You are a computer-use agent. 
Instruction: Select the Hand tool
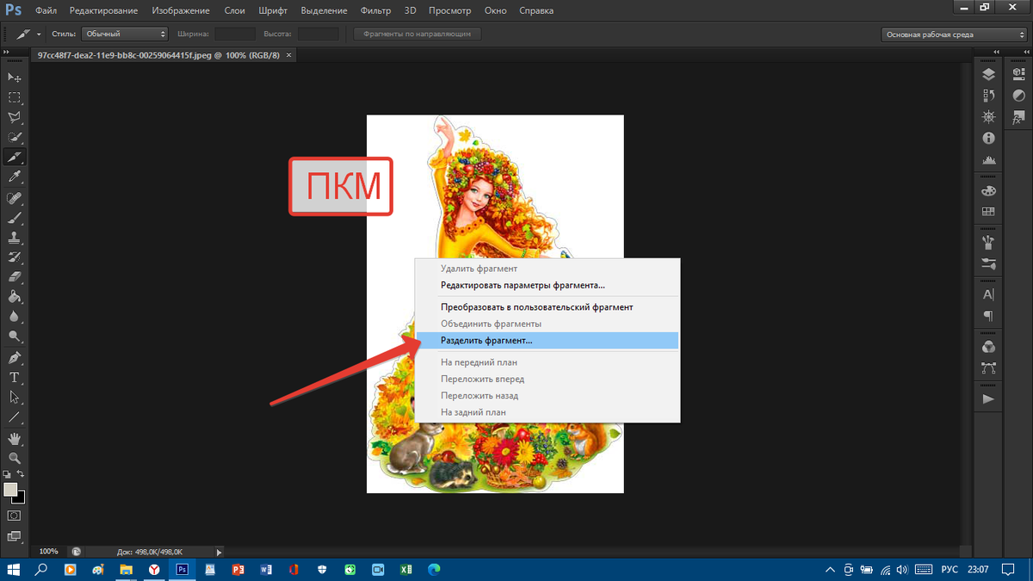coord(15,438)
